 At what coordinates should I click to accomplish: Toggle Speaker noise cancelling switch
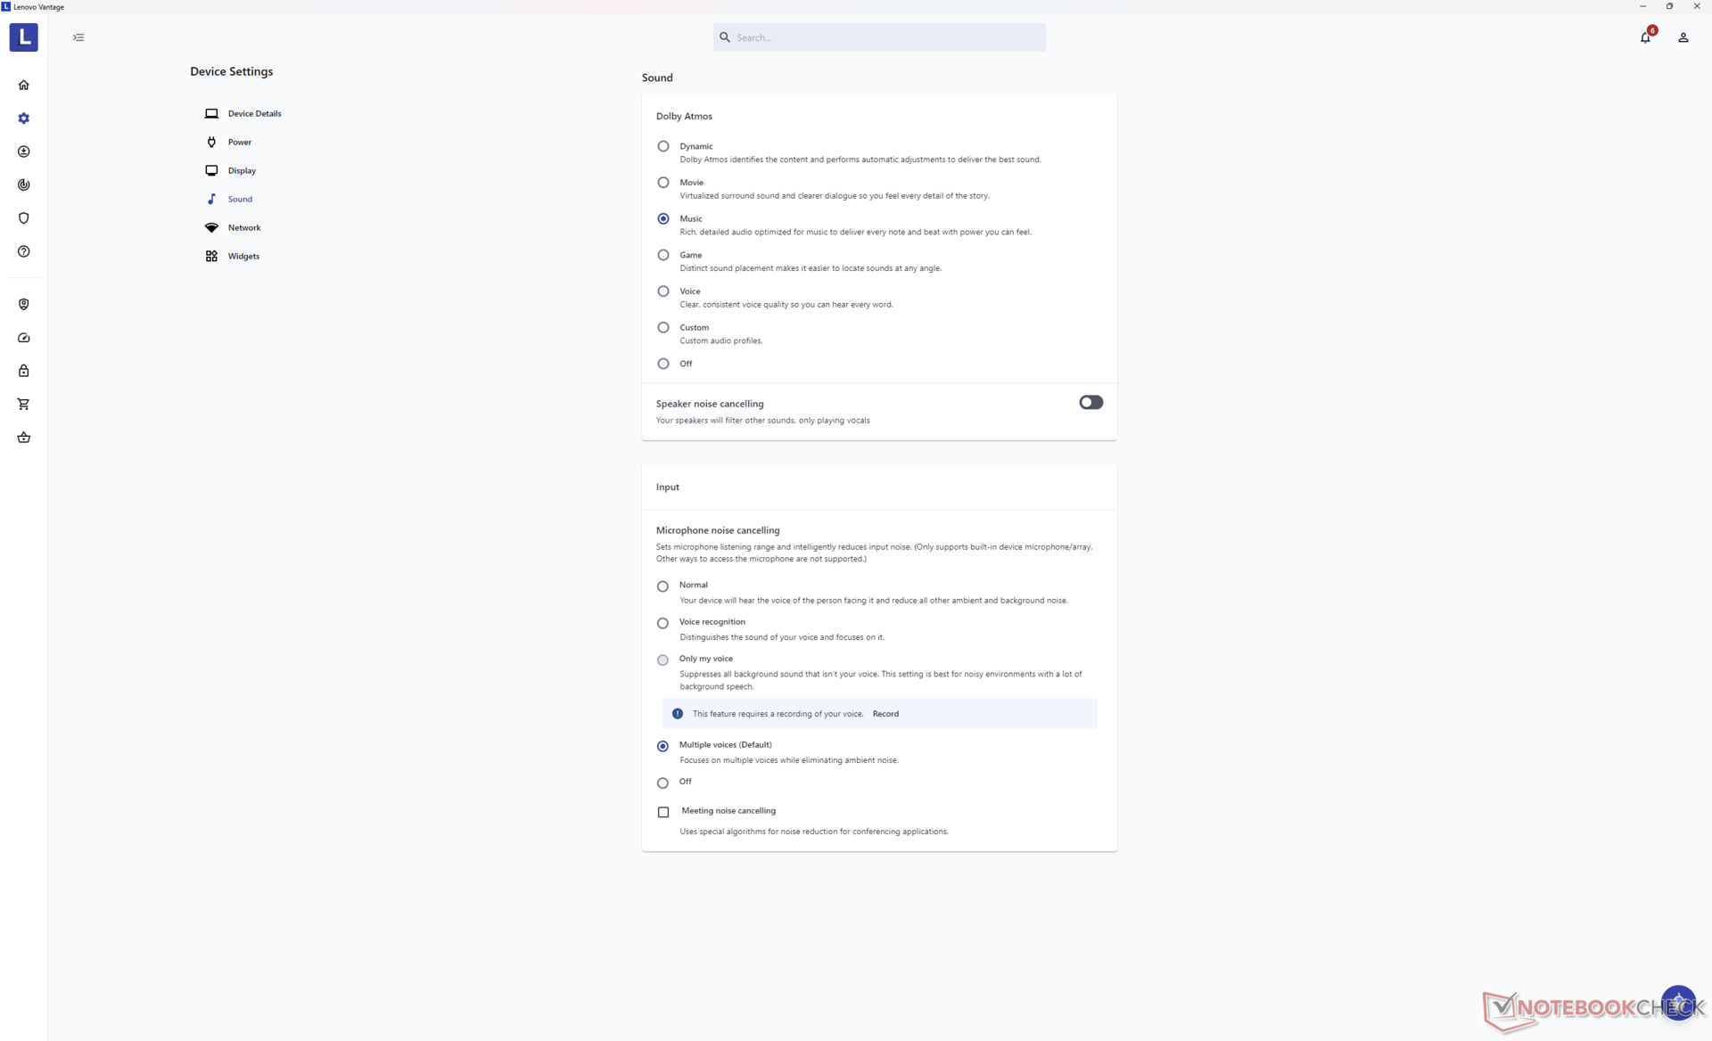[1090, 403]
